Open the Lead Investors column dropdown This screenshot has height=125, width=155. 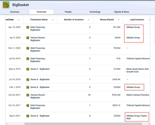pyautogui.click(x=149, y=20)
